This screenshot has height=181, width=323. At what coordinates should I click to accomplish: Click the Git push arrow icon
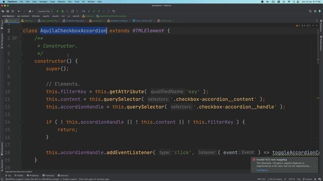99,11
